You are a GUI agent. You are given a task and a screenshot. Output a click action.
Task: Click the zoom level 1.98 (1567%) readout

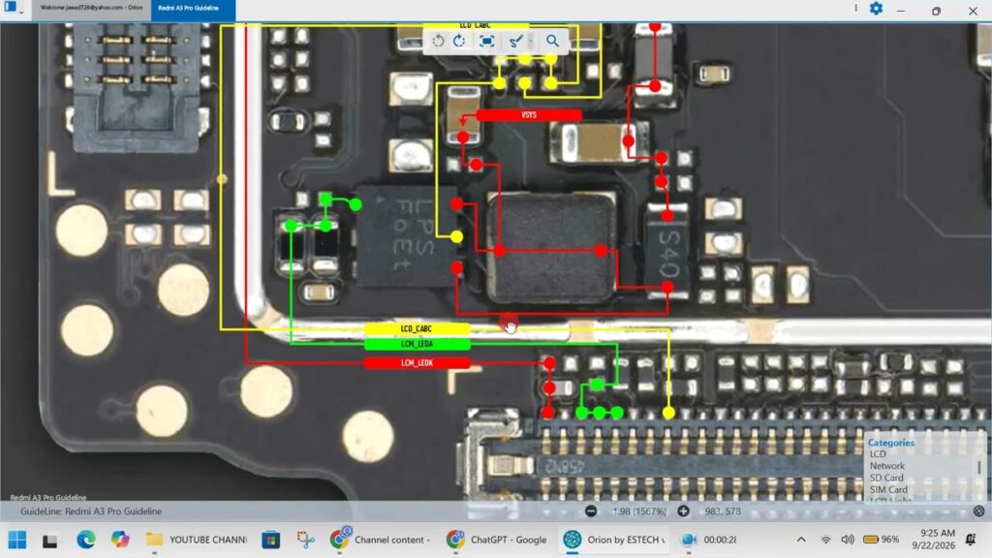(x=639, y=511)
